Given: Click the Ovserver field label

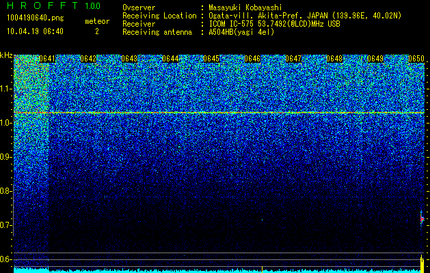Looking at the screenshot, I should tap(139, 8).
